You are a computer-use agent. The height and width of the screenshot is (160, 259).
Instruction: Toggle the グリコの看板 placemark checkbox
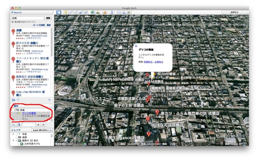17,113
